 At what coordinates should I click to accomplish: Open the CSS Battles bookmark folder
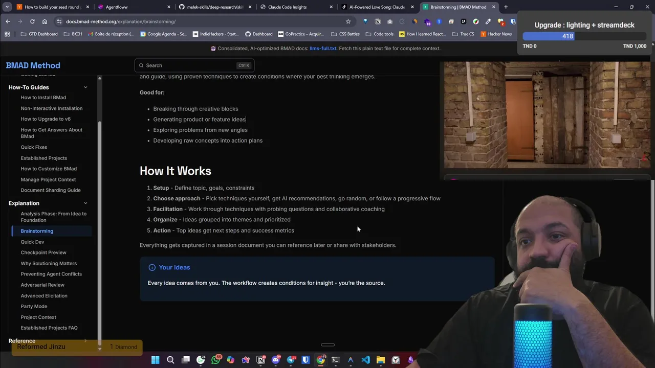[345, 34]
